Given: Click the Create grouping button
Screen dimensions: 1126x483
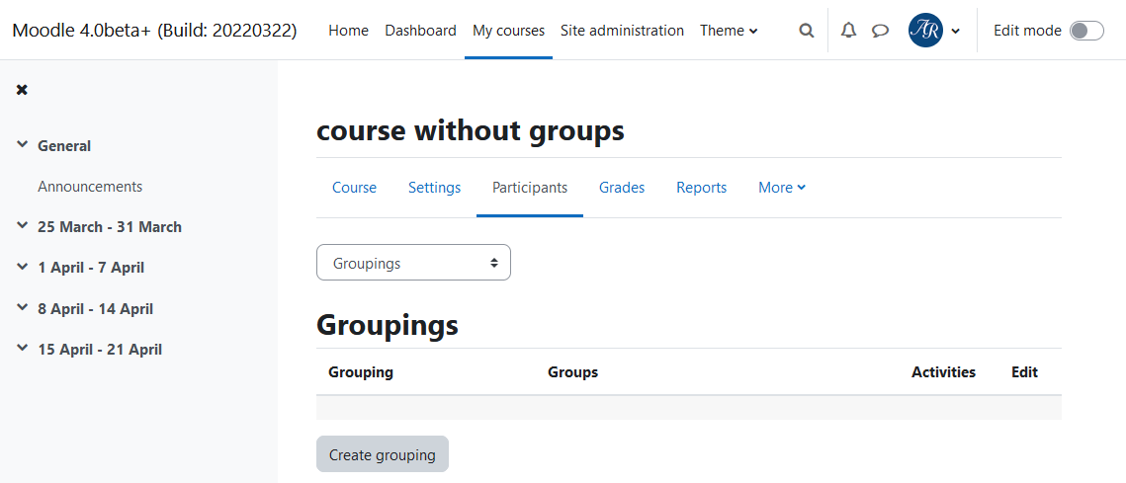Looking at the screenshot, I should [382, 454].
